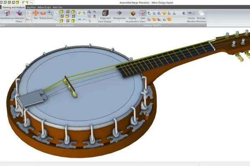Click the blue left arrow previous view icon
The image size is (250, 166).
(x=80, y=19)
